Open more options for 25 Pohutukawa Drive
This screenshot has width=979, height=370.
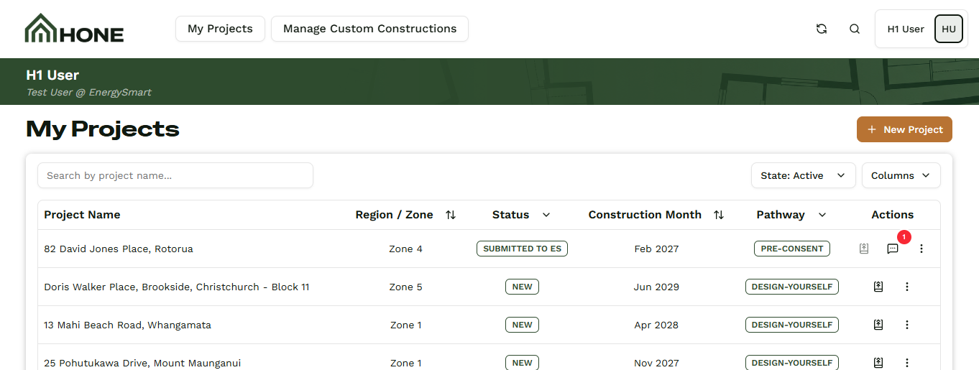907,363
